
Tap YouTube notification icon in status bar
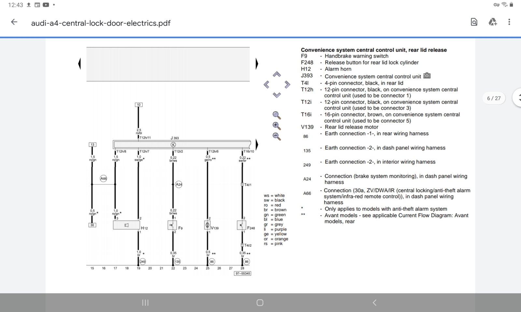[46, 5]
